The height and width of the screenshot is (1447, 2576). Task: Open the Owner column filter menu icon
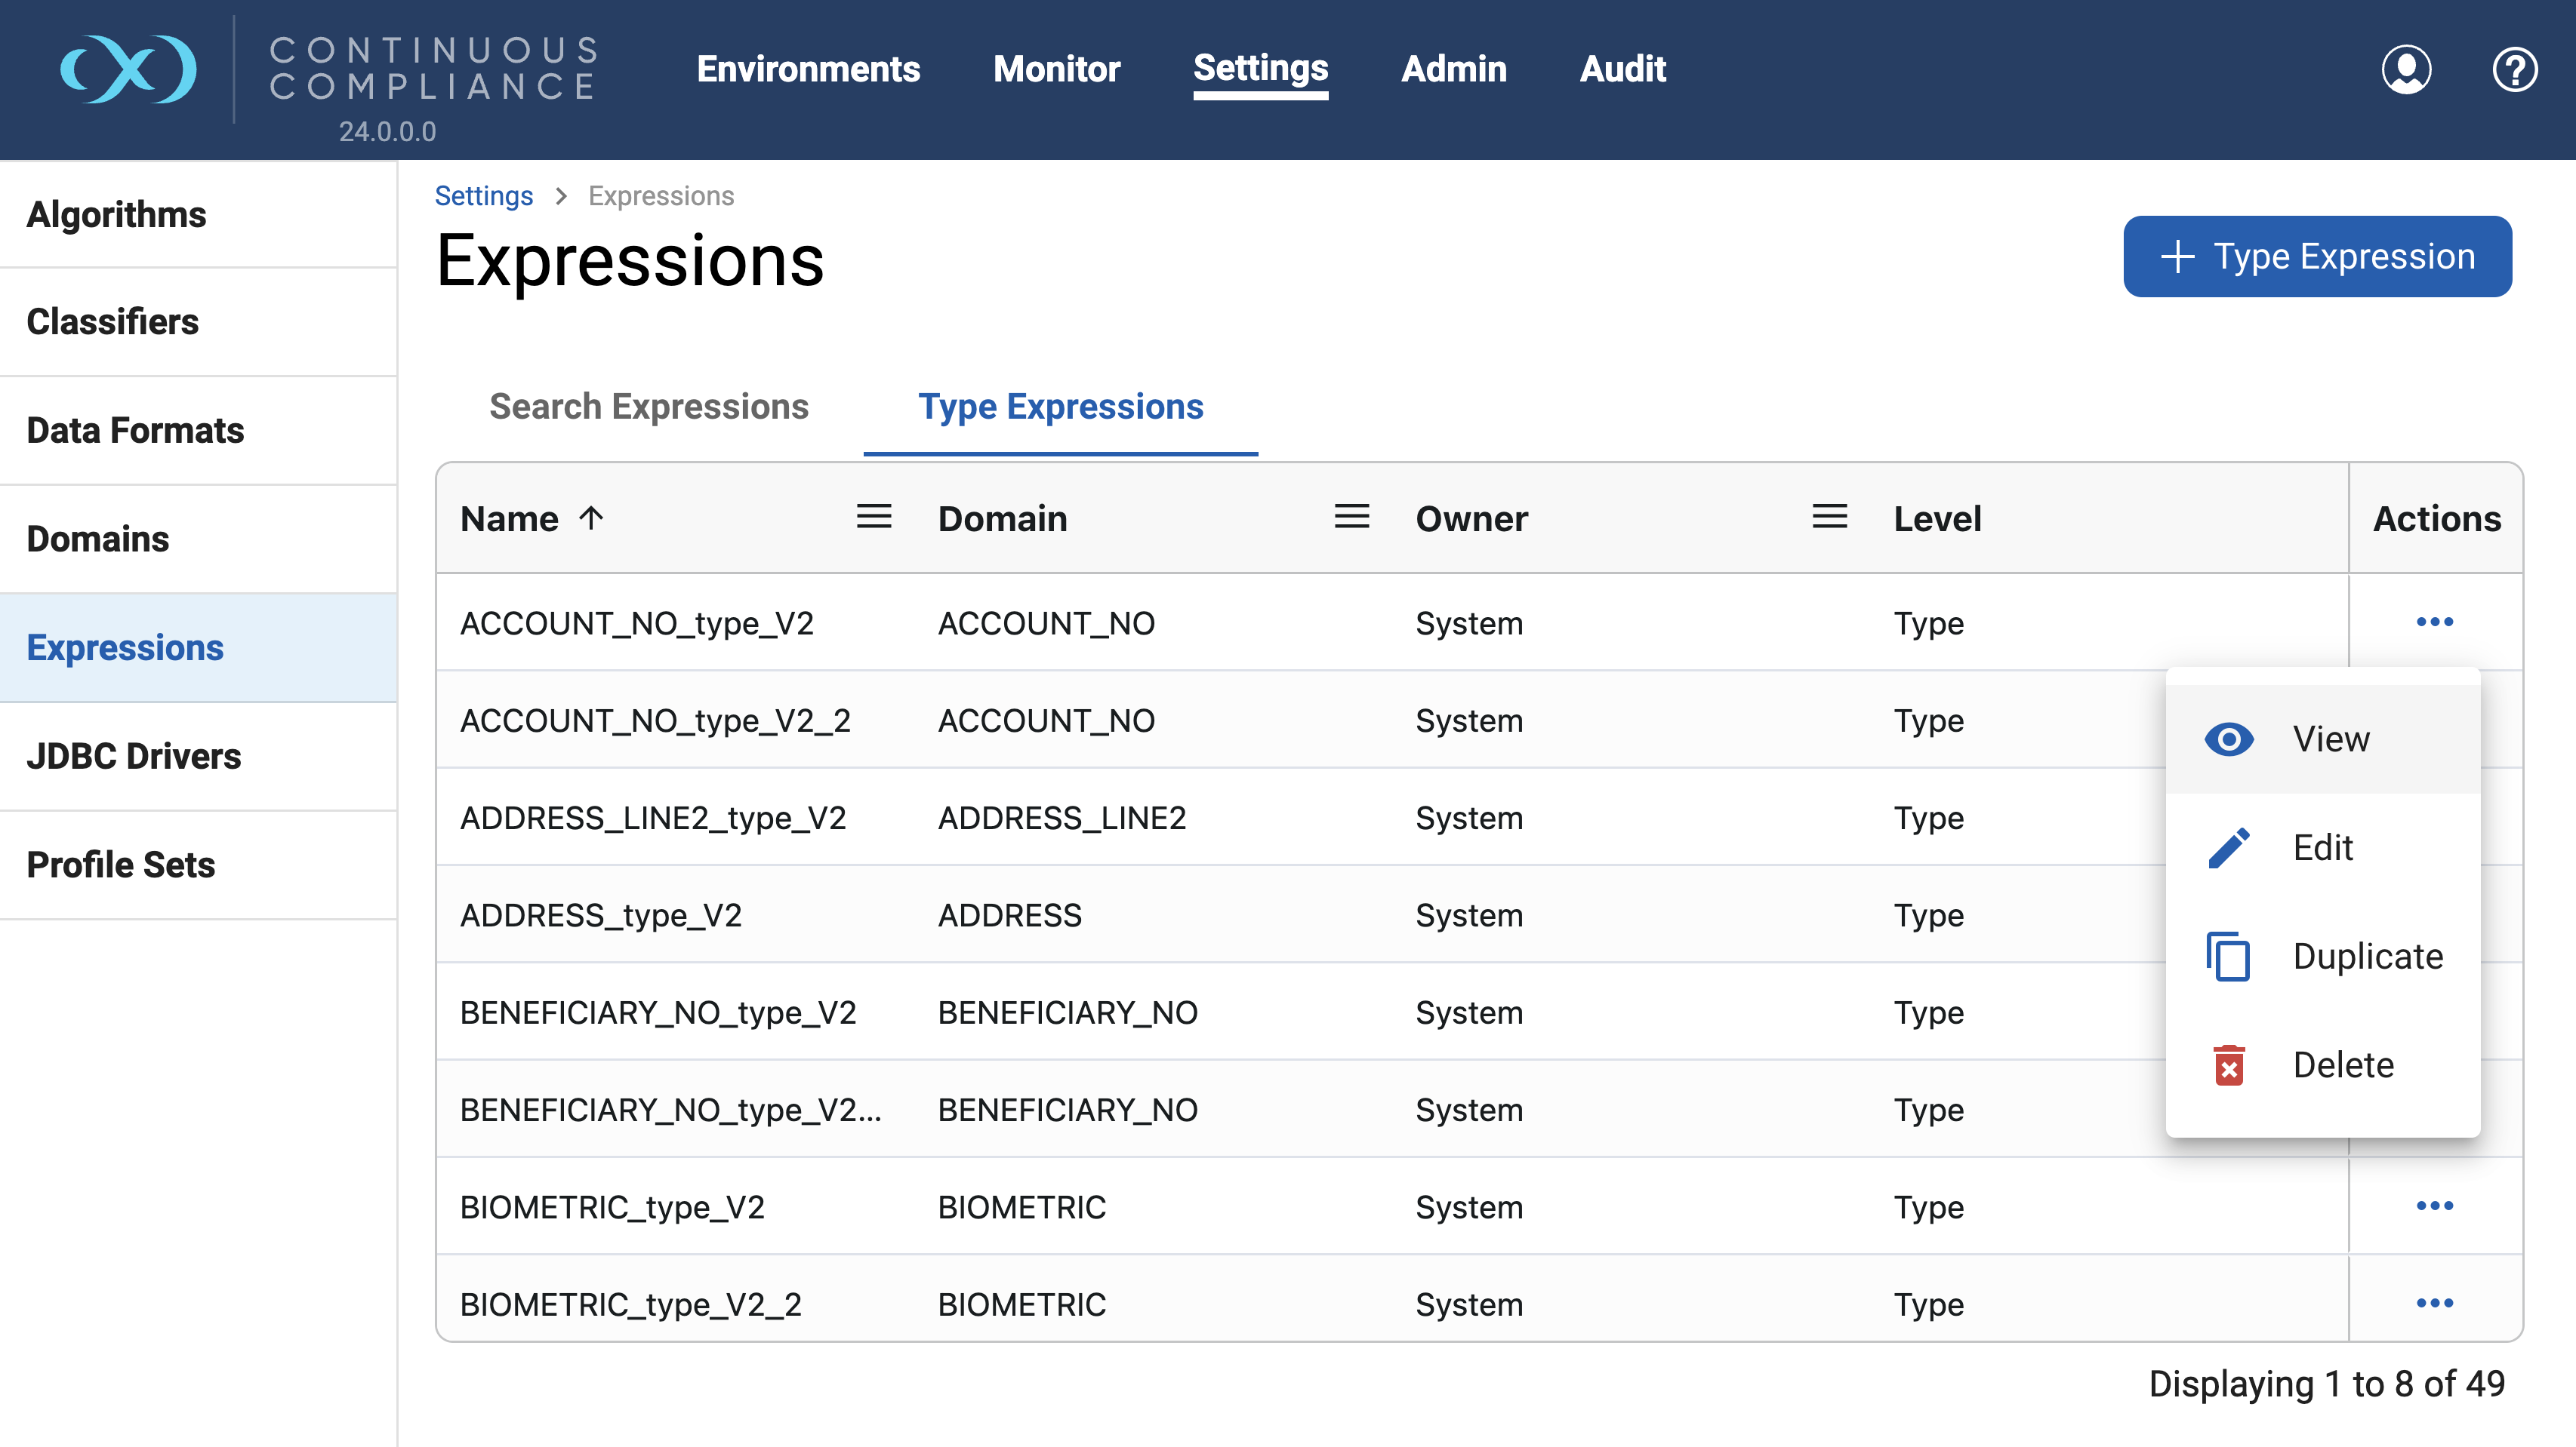click(1829, 517)
